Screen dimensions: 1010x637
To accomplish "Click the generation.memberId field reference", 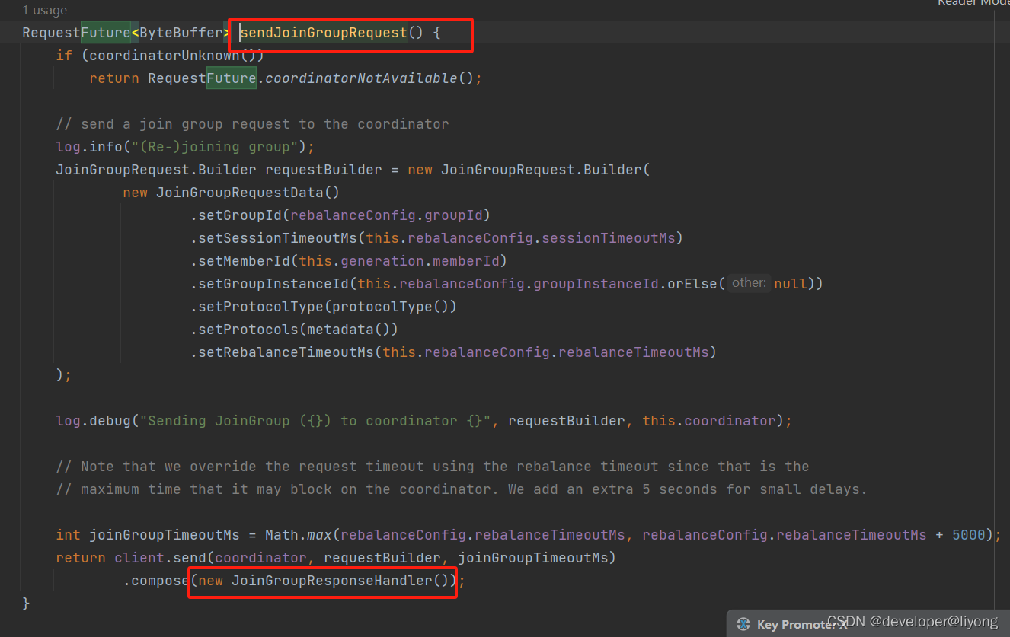I will click(420, 261).
